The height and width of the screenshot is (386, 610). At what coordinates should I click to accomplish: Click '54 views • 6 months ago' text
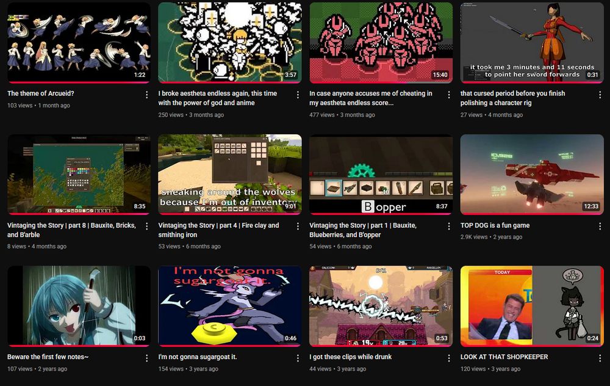tap(340, 246)
